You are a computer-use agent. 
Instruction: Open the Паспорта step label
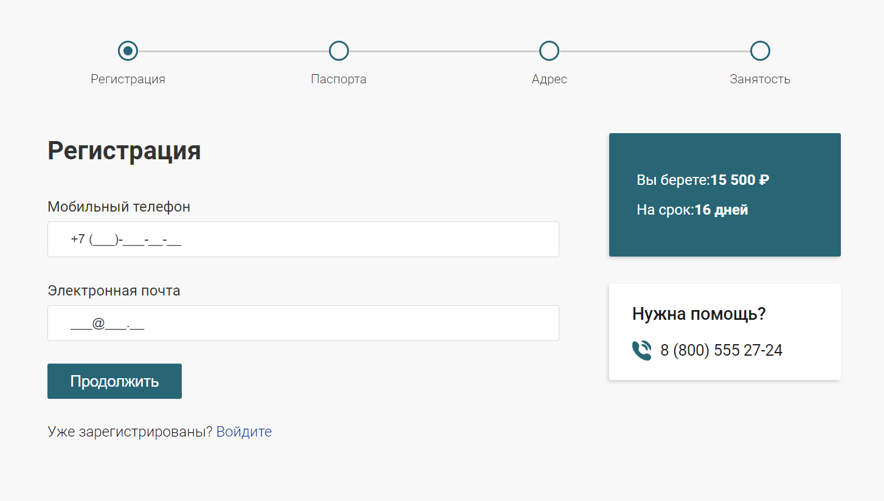tap(339, 79)
